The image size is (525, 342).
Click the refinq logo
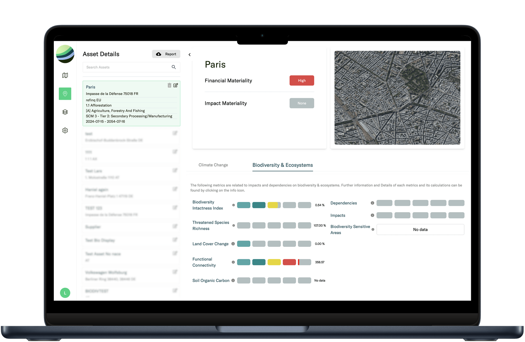[x=65, y=54]
